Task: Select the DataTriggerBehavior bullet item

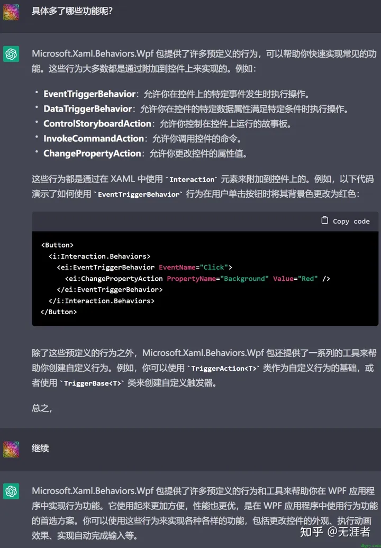Action: point(87,109)
